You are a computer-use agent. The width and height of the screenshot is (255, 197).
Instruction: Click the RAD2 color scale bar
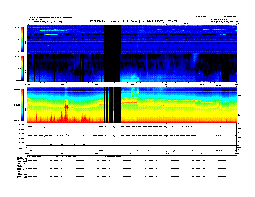pos(22,40)
